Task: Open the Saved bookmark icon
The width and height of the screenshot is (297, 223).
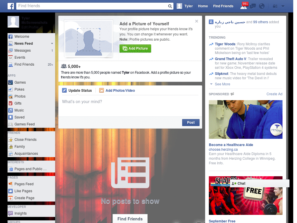Action: (10, 117)
